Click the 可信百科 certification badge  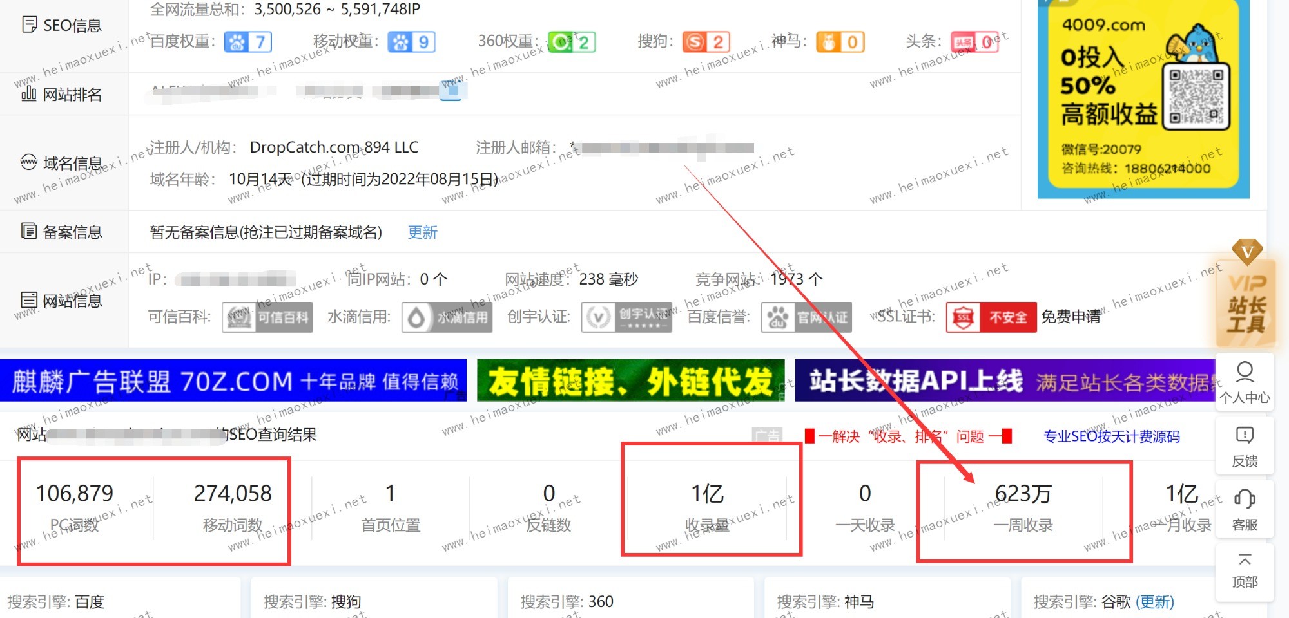(267, 317)
